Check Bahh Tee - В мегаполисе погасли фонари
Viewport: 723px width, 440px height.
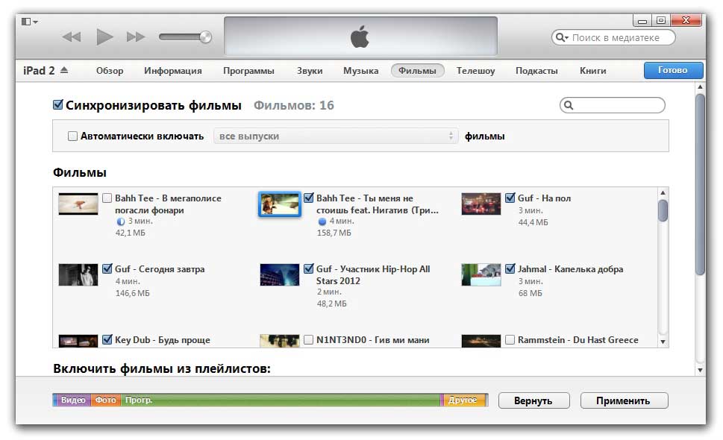pyautogui.click(x=107, y=198)
